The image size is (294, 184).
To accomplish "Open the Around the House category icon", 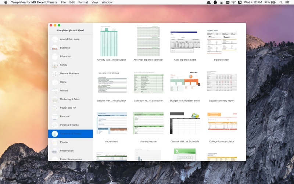I will pyautogui.click(x=55, y=39).
